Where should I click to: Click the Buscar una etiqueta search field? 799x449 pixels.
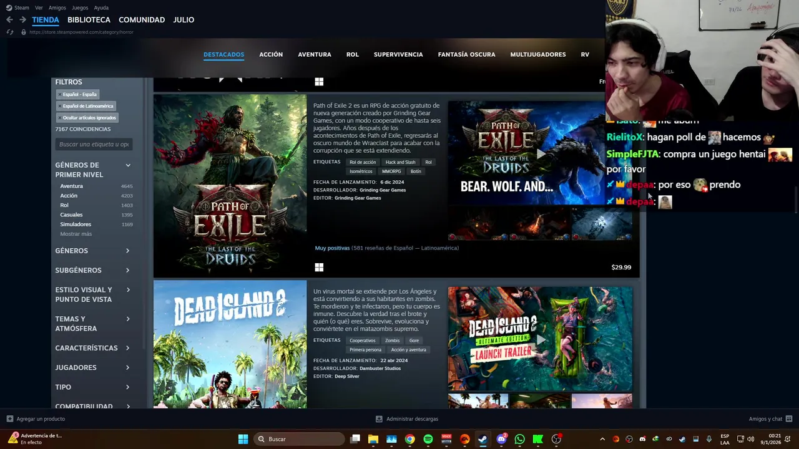(94, 144)
